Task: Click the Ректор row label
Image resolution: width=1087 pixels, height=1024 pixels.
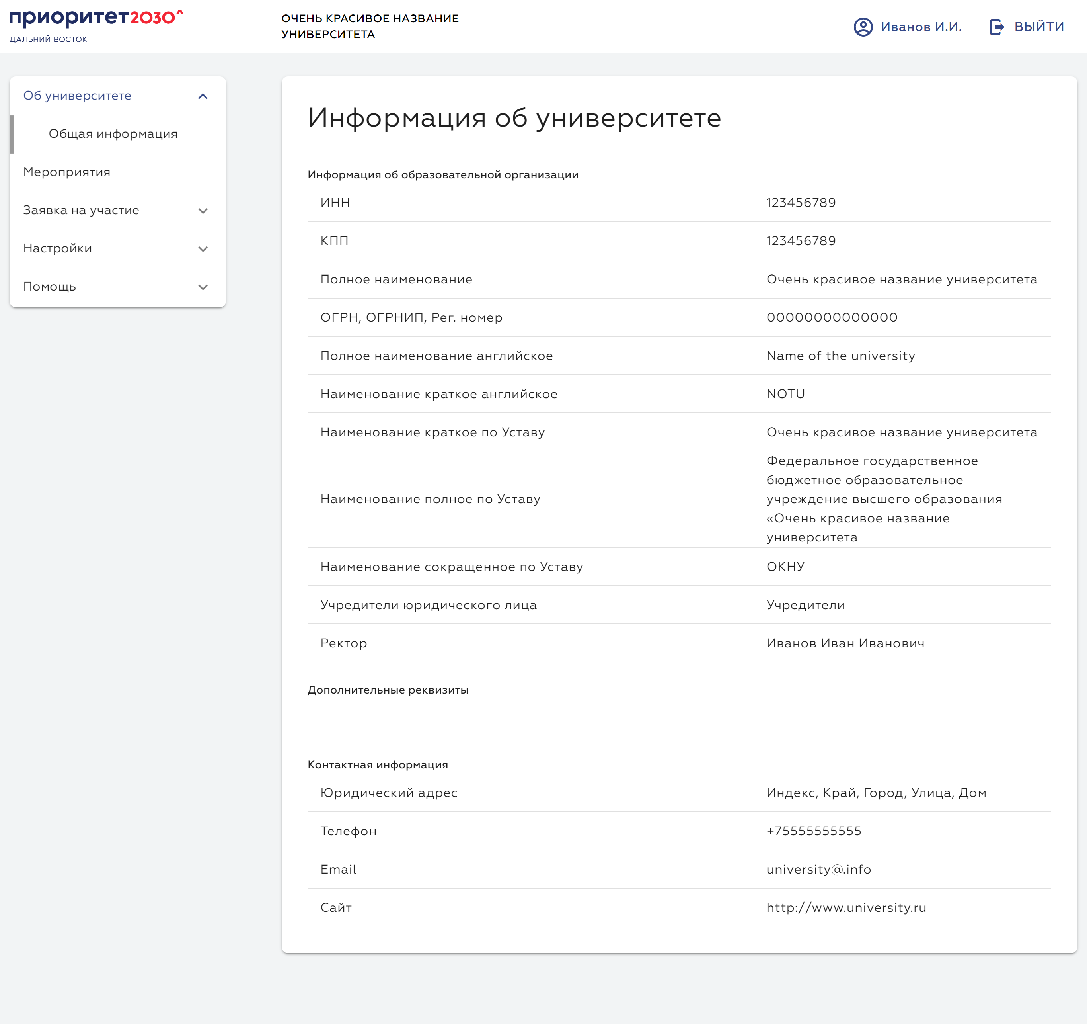Action: point(343,644)
